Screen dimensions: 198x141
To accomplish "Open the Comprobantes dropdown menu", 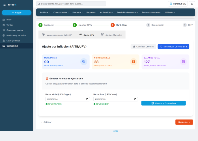I will click(x=61, y=12).
